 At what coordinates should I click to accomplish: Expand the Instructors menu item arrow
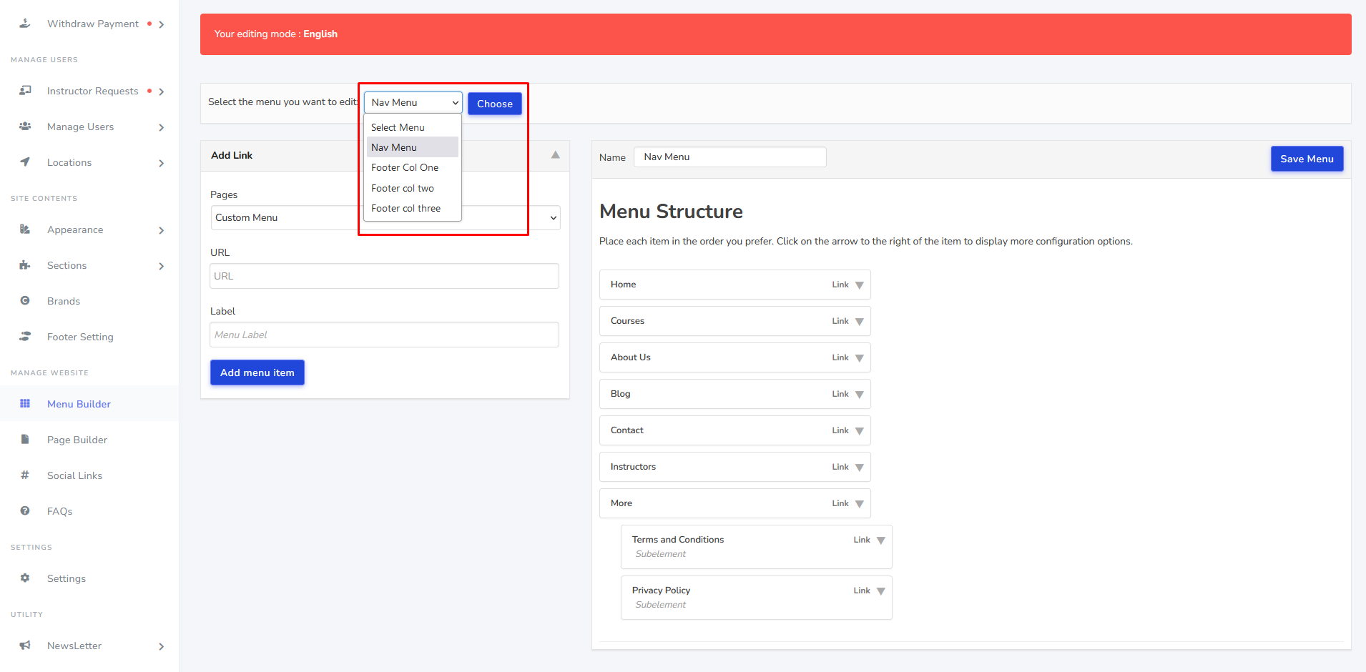[860, 468]
